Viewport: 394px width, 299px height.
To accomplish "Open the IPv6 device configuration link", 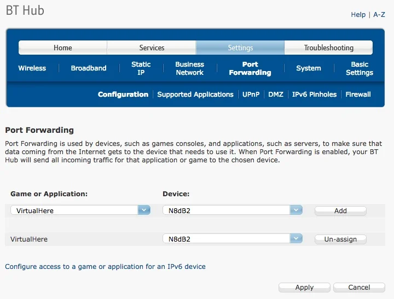I will click(x=105, y=266).
